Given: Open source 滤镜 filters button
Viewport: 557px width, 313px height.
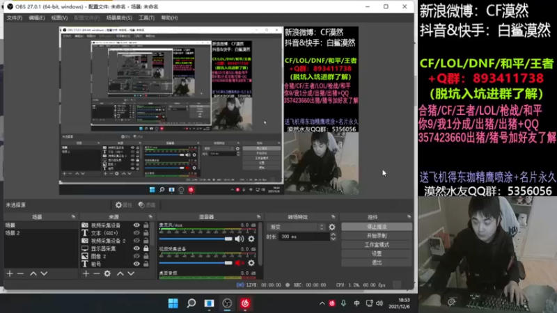Looking at the screenshot, I should point(147,204).
